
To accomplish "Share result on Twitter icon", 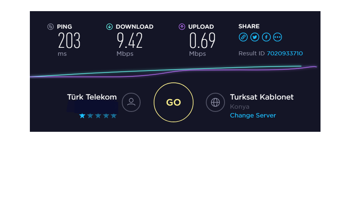I will coord(254,37).
